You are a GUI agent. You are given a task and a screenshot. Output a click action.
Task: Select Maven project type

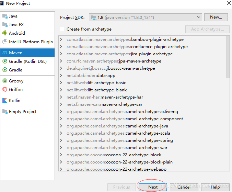(27, 53)
